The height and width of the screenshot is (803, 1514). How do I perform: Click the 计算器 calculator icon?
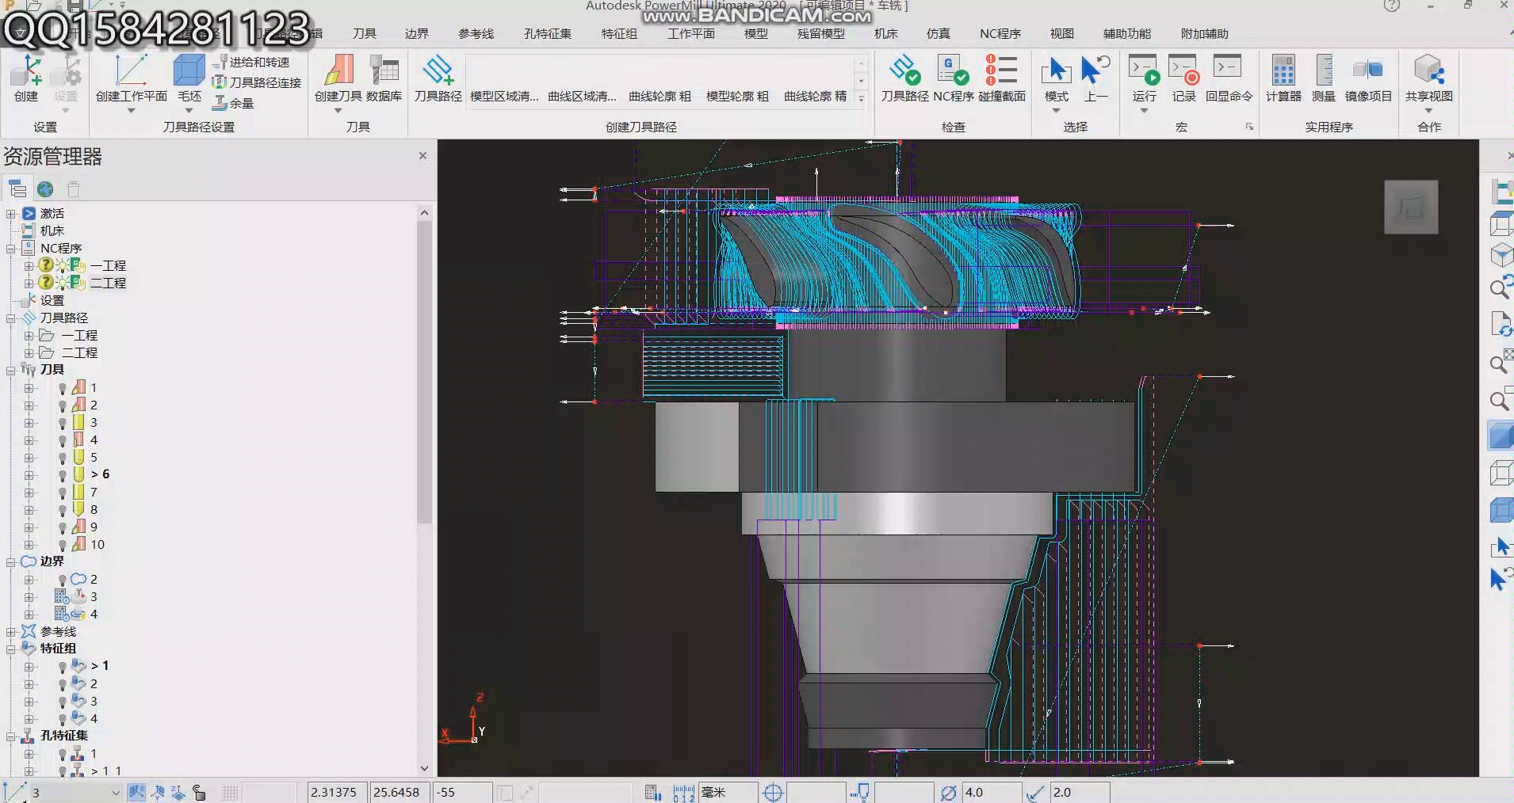pos(1283,78)
